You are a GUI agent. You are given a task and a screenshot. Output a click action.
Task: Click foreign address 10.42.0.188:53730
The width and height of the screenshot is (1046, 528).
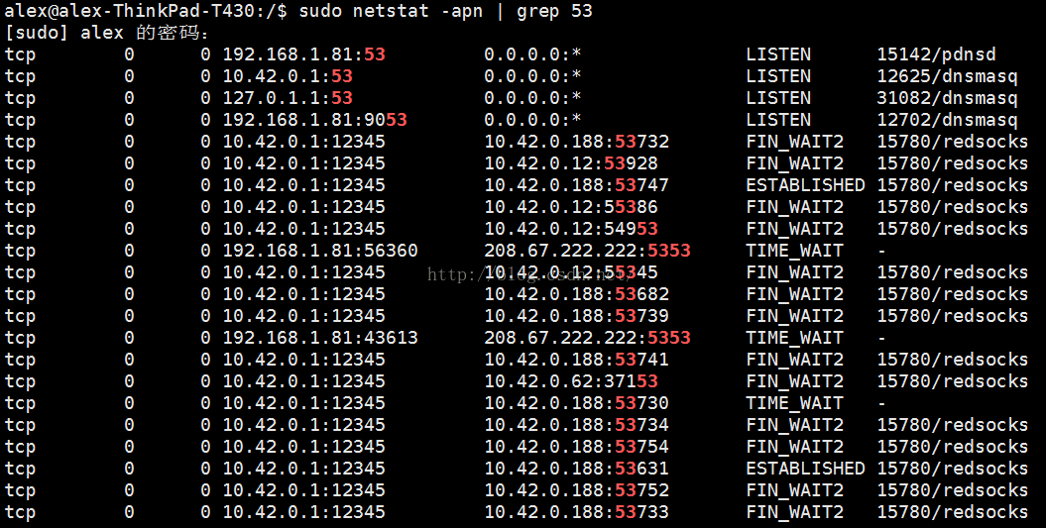tap(576, 403)
